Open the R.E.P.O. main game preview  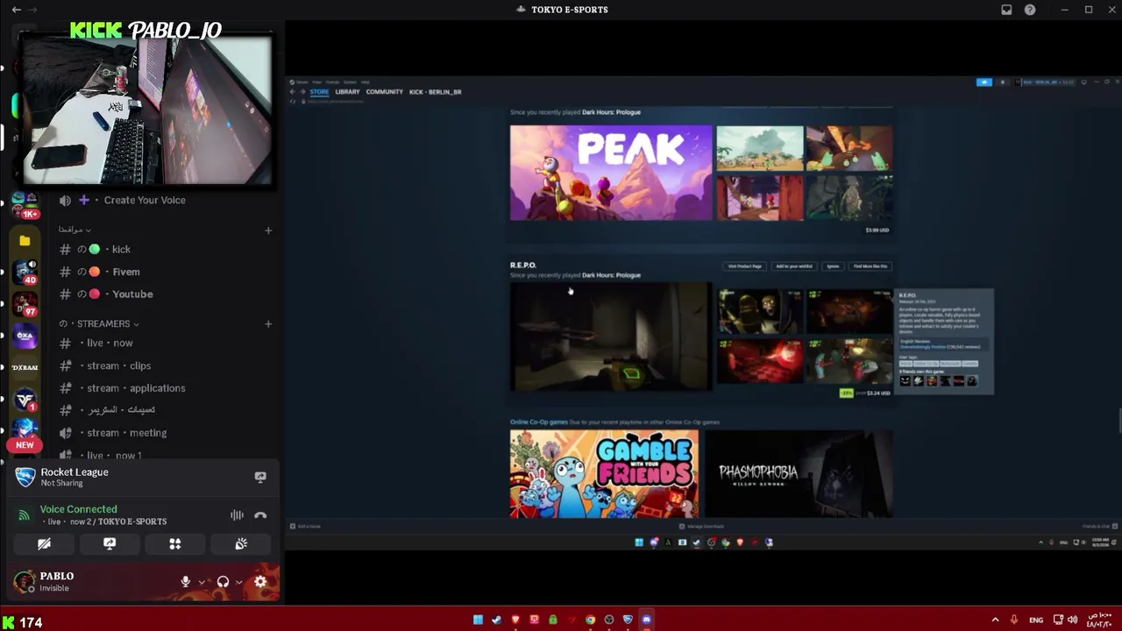click(x=611, y=337)
